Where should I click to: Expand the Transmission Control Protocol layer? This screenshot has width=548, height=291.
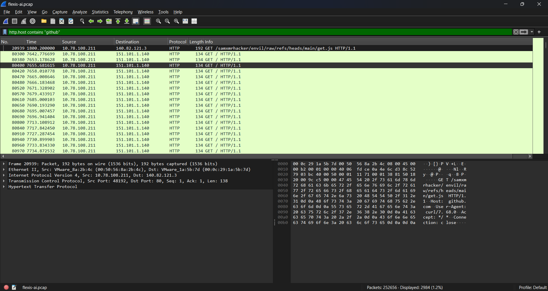pos(4,181)
